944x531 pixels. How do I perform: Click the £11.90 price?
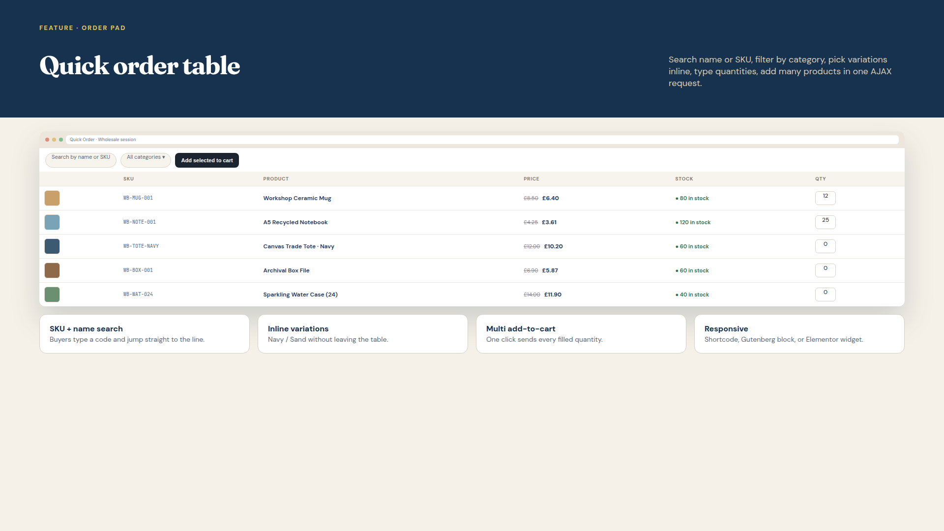(x=553, y=295)
